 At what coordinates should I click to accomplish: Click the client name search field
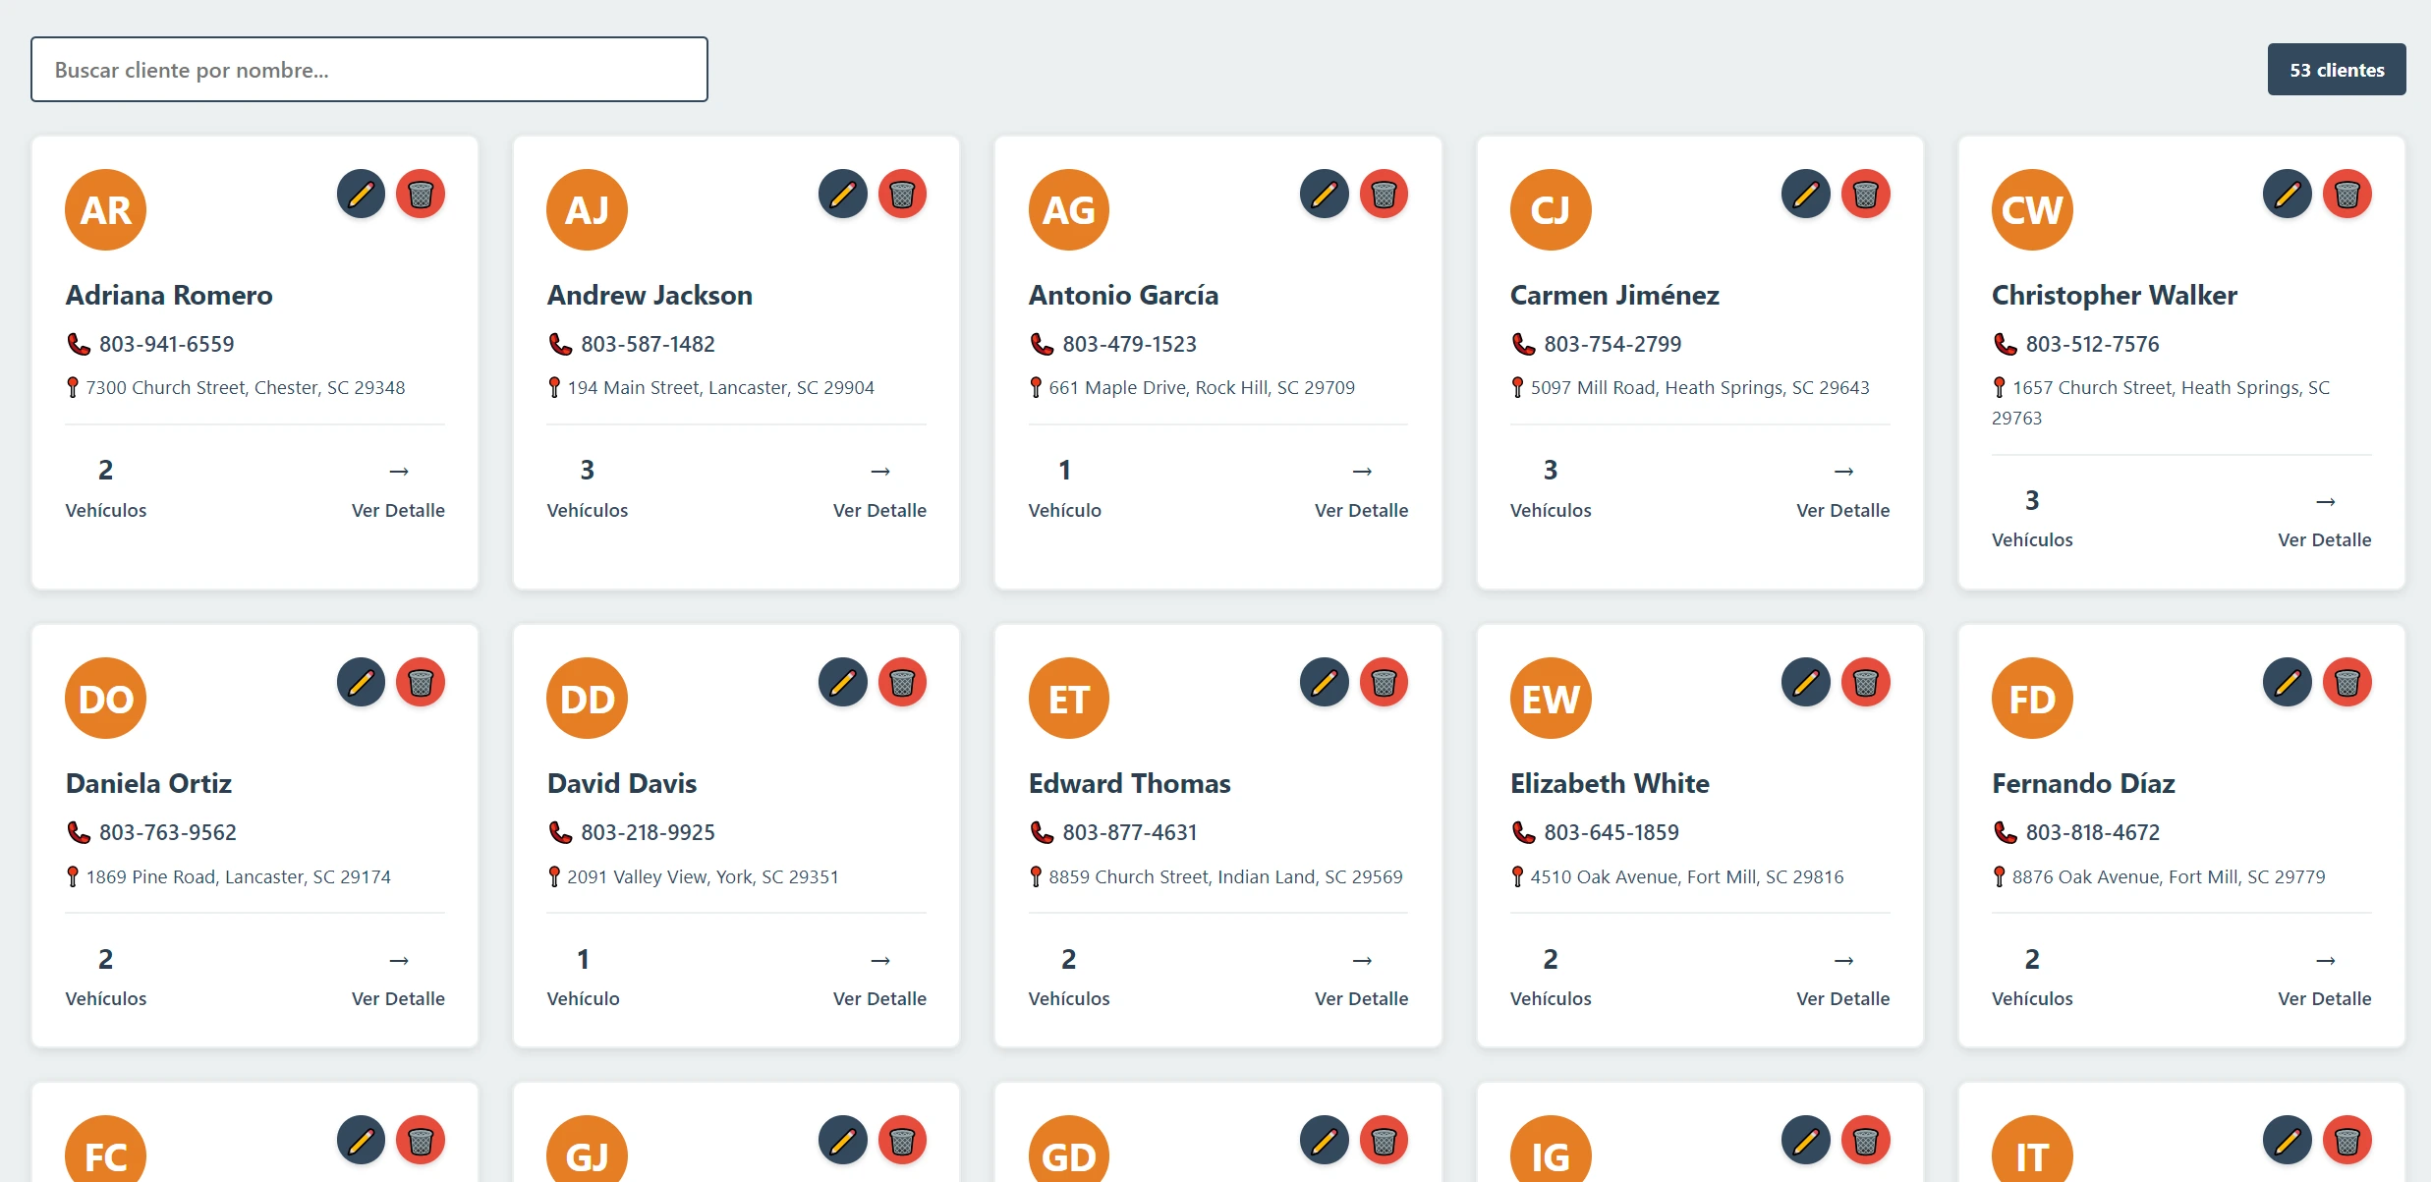pyautogui.click(x=368, y=69)
